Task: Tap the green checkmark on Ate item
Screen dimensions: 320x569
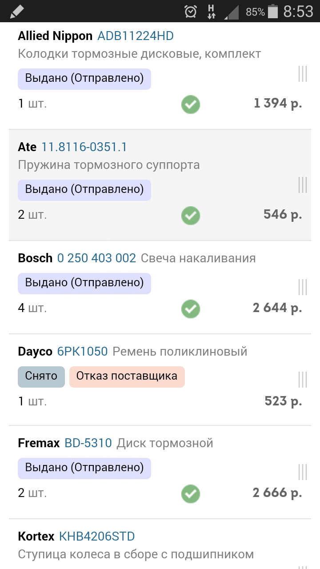Action: [x=191, y=216]
